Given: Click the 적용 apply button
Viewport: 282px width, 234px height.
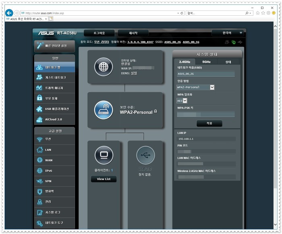Looking at the screenshot, I should coord(209,123).
